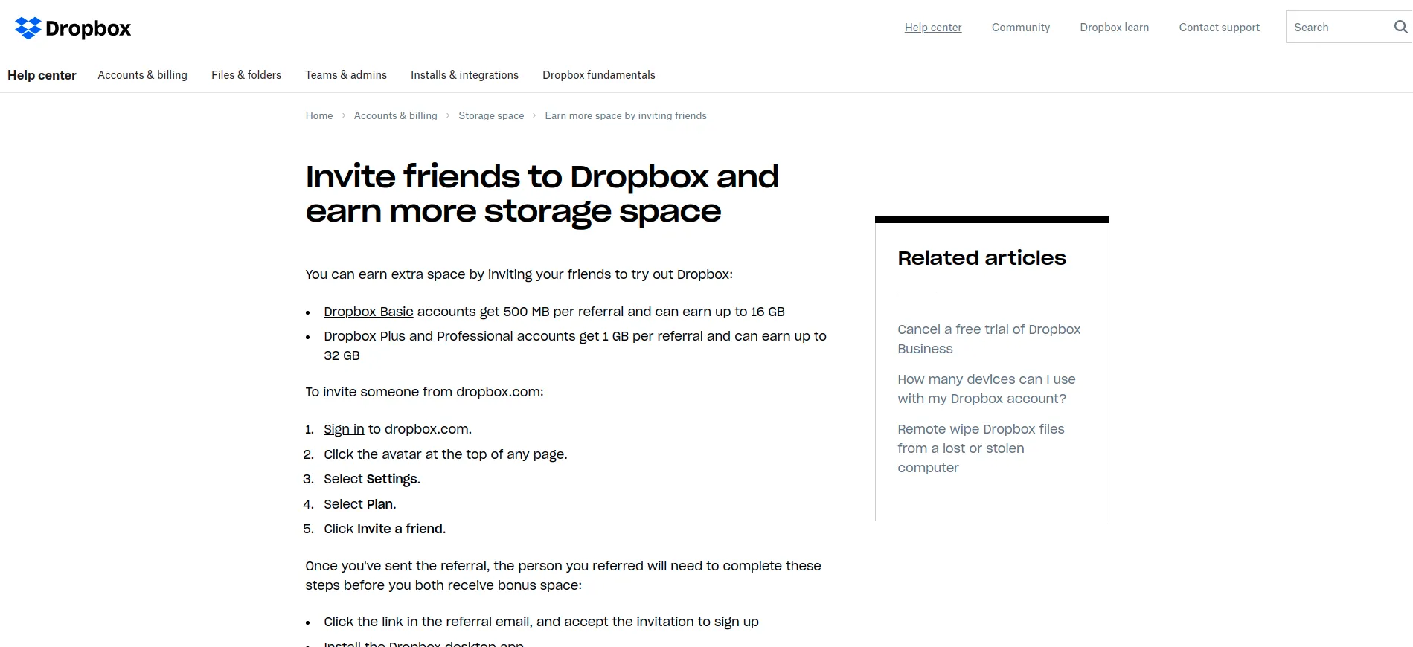Click the Home breadcrumb link
The height and width of the screenshot is (647, 1413).
click(x=318, y=115)
